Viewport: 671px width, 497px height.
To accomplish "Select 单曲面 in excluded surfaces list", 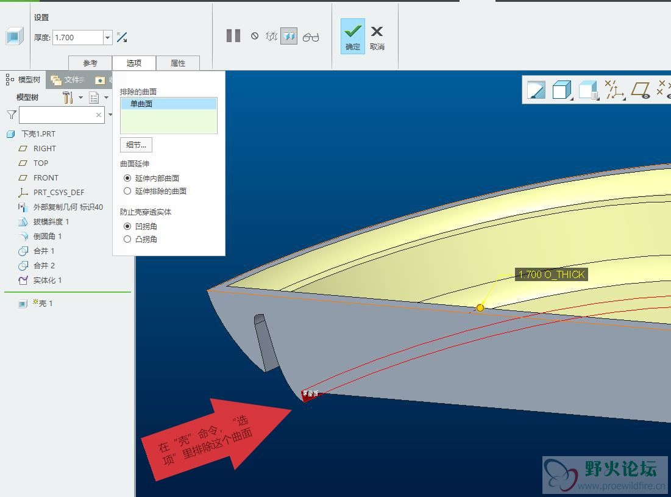I will click(x=169, y=104).
